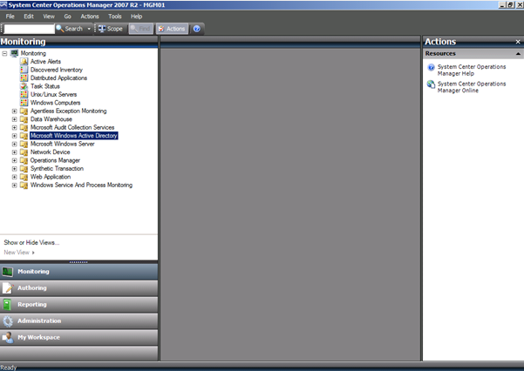Screen dimensions: 524x371
Task: Click the Monitoring pane button icon
Action: point(7,272)
